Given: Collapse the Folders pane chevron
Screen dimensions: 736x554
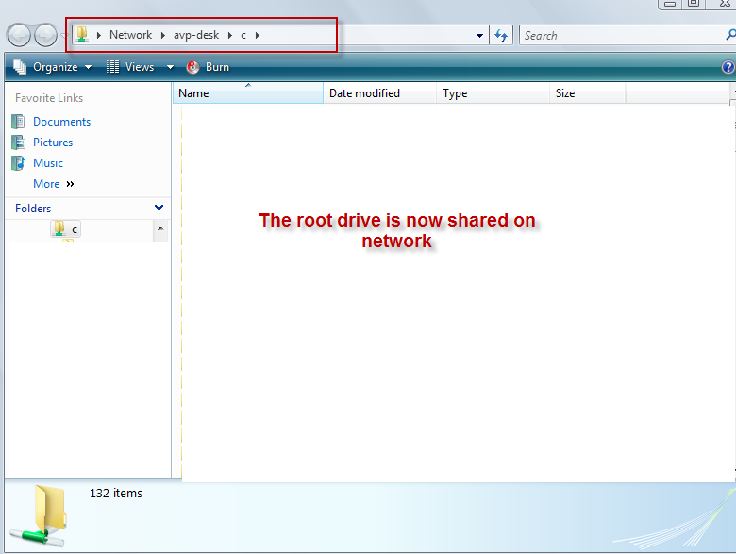Looking at the screenshot, I should (x=159, y=208).
